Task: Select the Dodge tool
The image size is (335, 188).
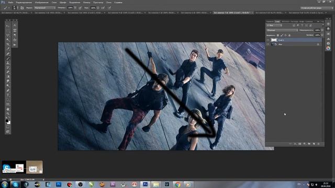Action: click(x=8, y=86)
